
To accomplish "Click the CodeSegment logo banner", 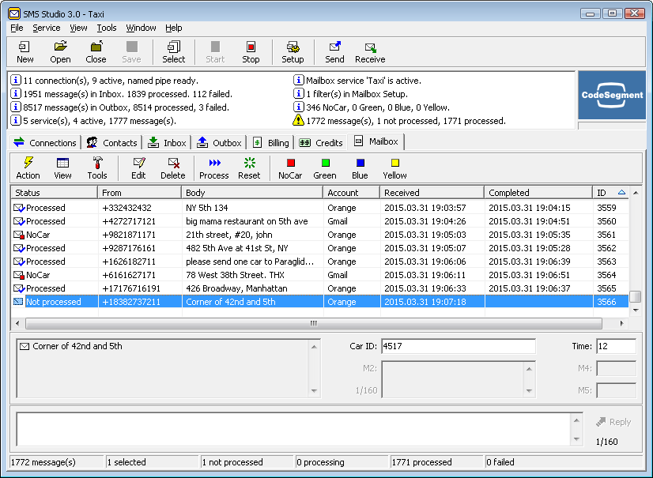I will 613,96.
